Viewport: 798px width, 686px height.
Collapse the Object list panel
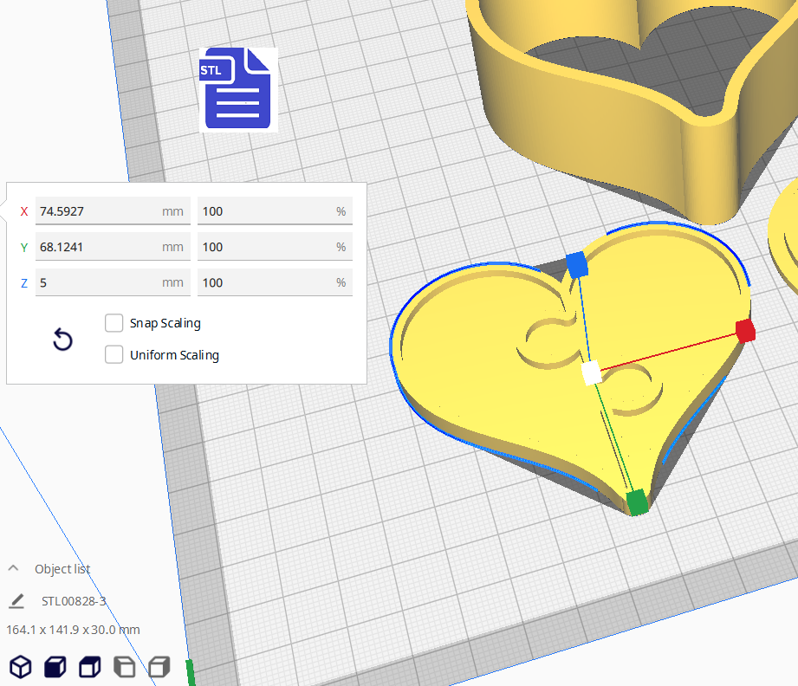point(12,568)
